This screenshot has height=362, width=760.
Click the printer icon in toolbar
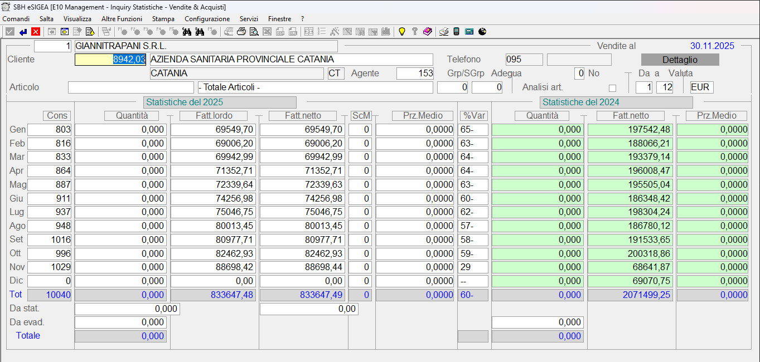point(241,32)
